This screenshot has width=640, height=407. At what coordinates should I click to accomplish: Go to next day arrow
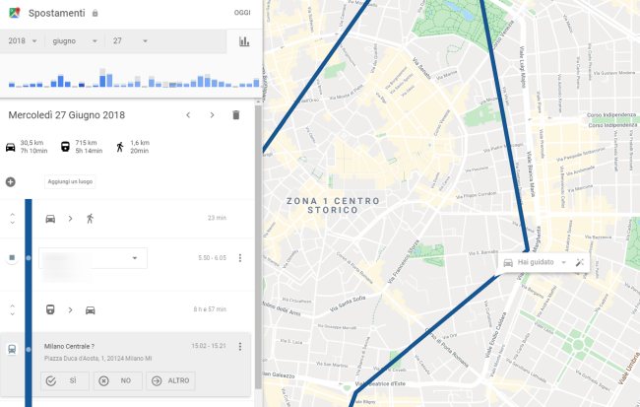click(x=212, y=115)
